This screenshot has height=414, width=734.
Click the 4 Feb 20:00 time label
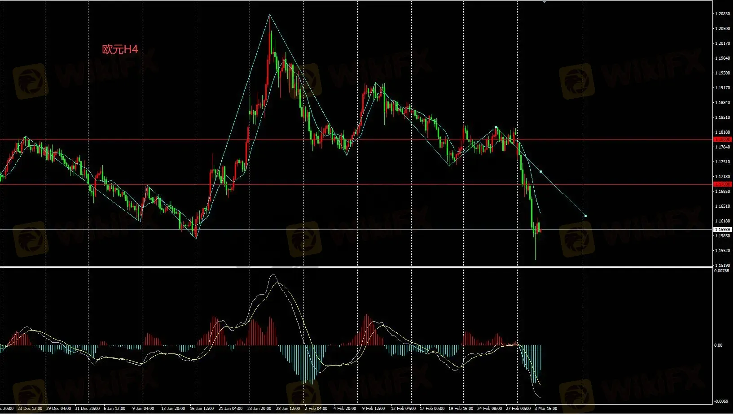click(345, 409)
